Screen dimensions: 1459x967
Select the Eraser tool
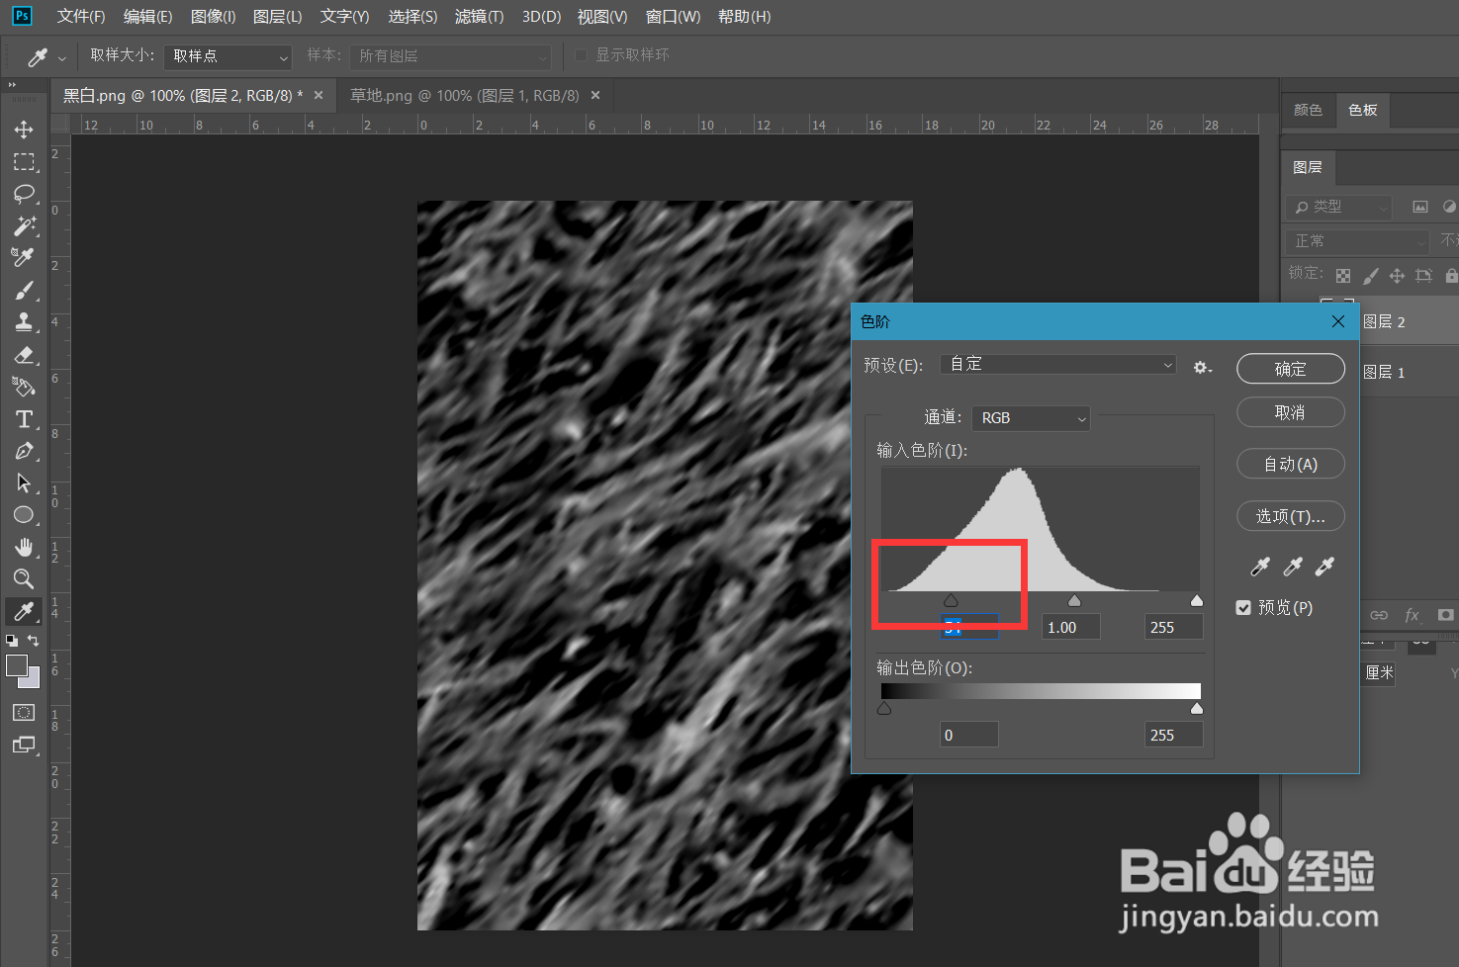(24, 355)
